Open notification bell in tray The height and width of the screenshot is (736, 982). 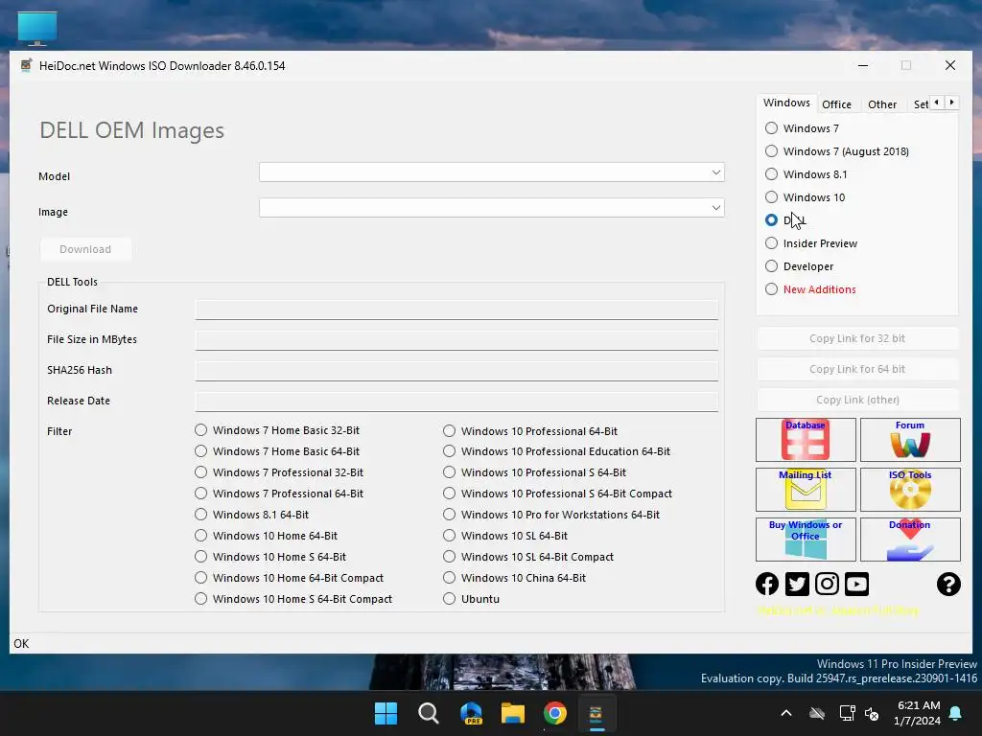956,713
